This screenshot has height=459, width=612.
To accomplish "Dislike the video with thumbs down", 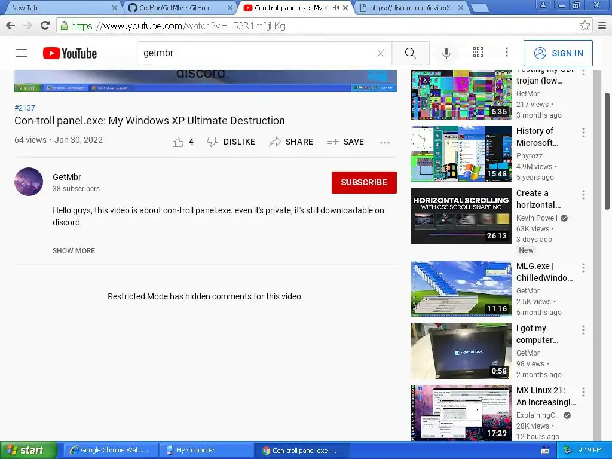I will [x=213, y=142].
